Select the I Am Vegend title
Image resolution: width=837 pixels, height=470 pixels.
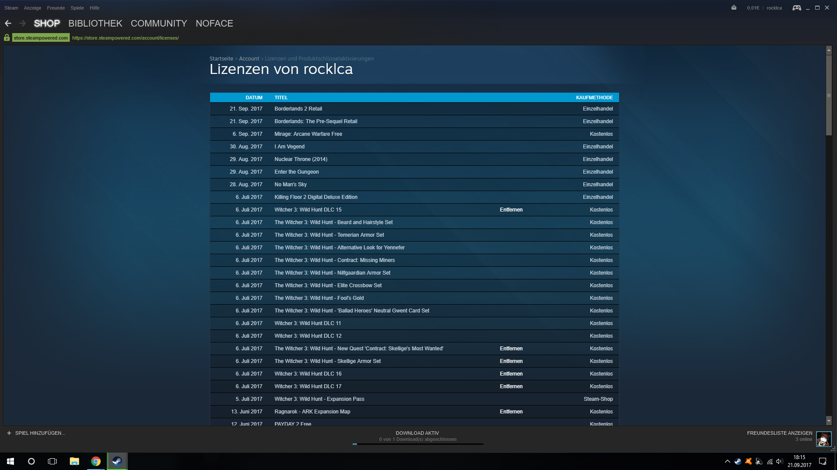point(289,147)
